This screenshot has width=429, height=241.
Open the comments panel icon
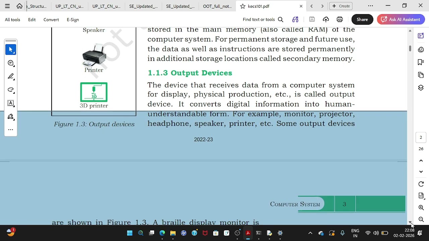[421, 50]
